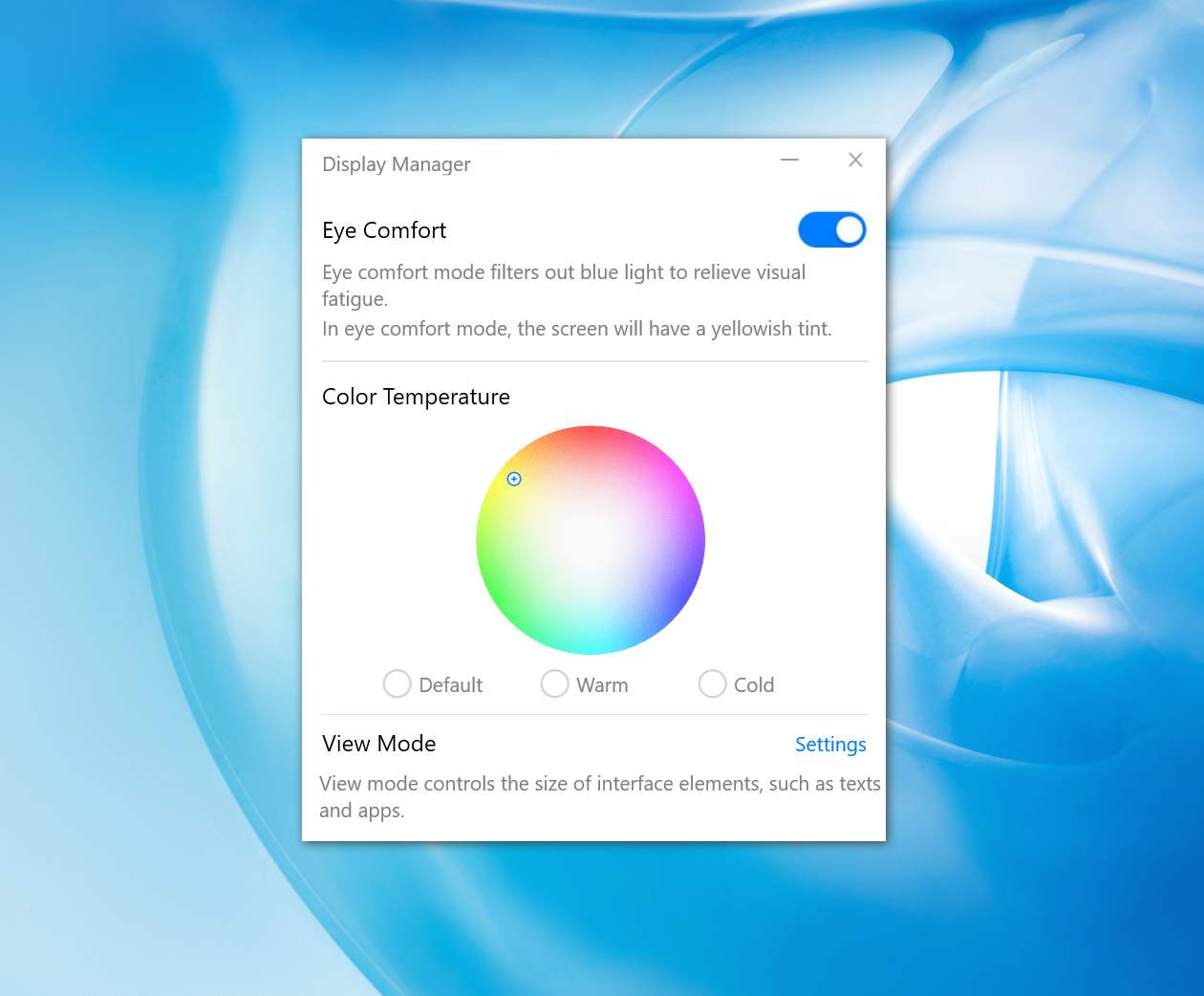This screenshot has height=996, width=1204.
Task: Pick the Cold color temperature option
Action: (x=713, y=684)
